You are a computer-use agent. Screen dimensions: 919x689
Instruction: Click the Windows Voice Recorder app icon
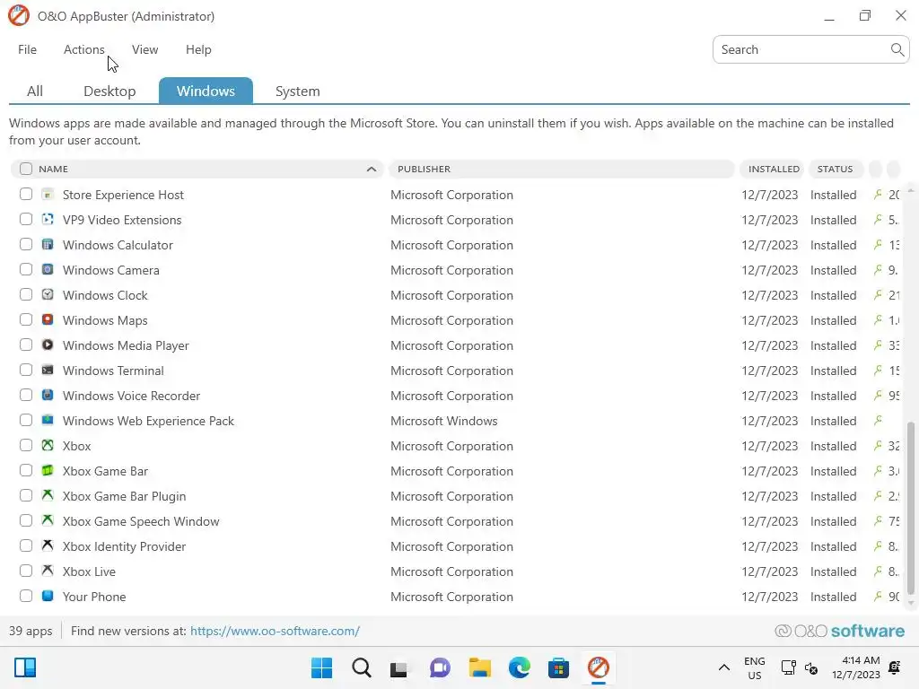click(x=48, y=396)
